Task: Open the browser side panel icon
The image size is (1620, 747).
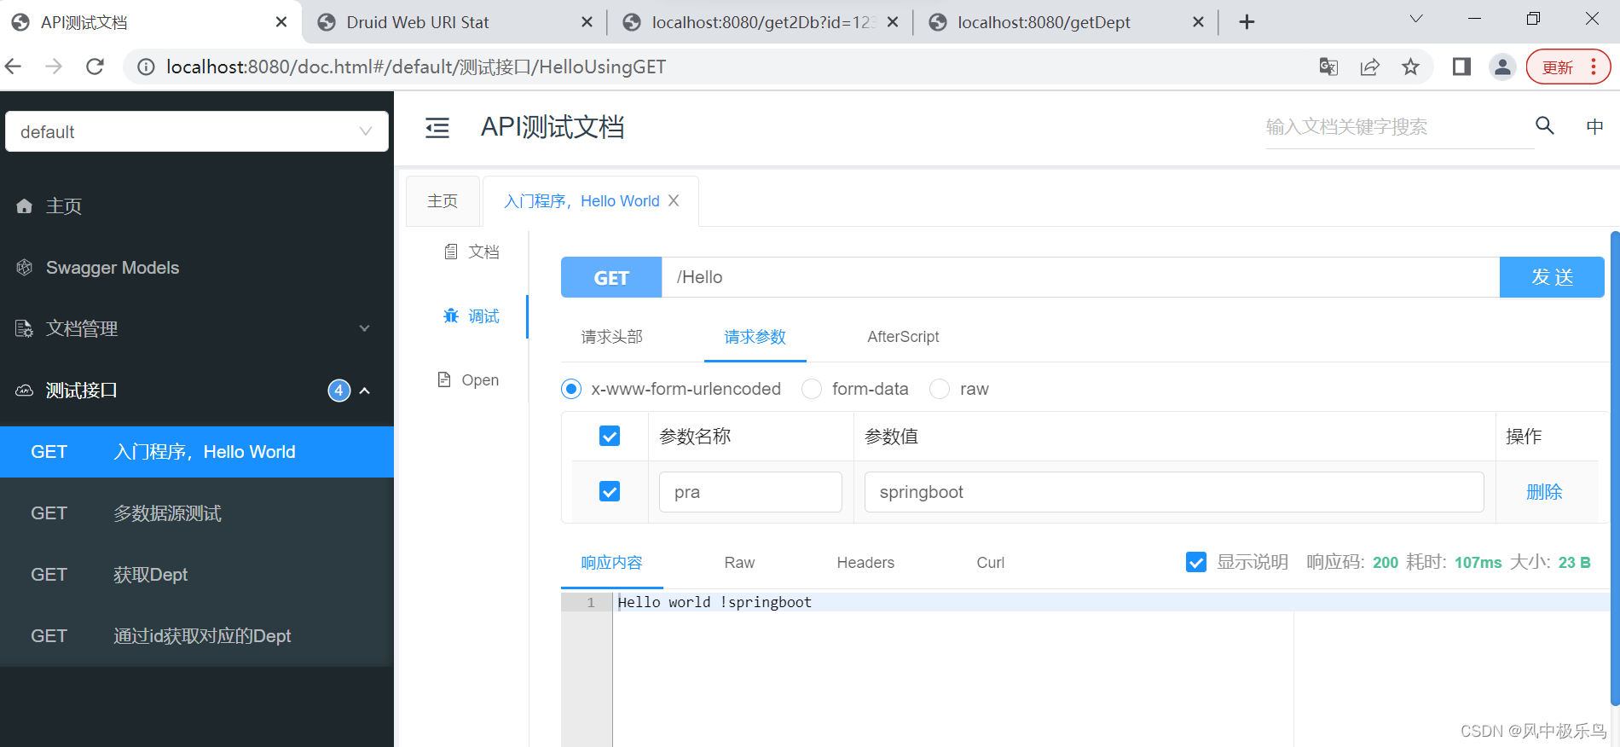Action: [x=1461, y=67]
